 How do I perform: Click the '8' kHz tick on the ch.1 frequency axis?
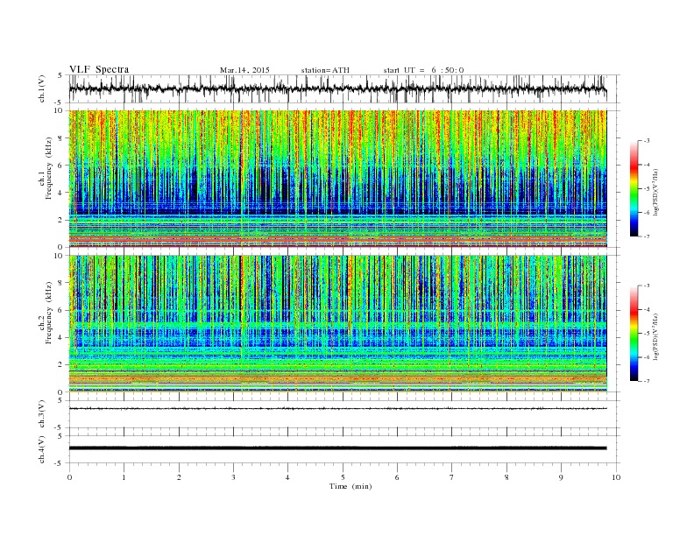(60, 138)
